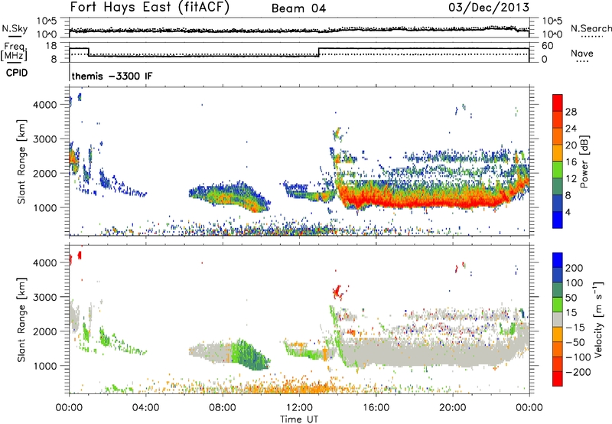Click the frequency step line near 13:00
This screenshot has height=424, width=612.
[319, 52]
